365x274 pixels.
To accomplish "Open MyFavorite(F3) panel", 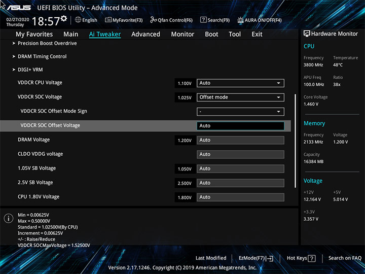I will [124, 20].
